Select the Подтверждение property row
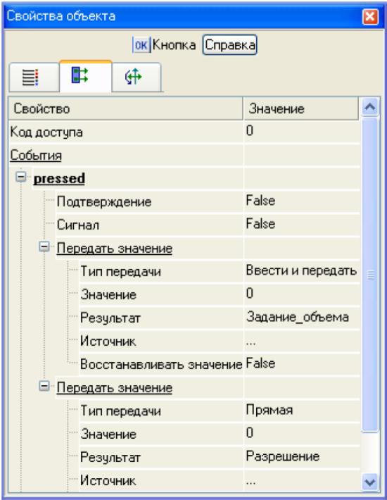Image resolution: width=387 pixels, height=500 pixels. click(208, 201)
